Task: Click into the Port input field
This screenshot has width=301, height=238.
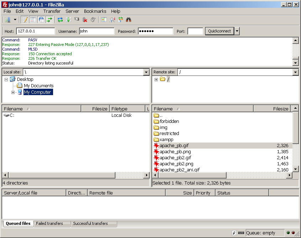Action: (x=195, y=31)
